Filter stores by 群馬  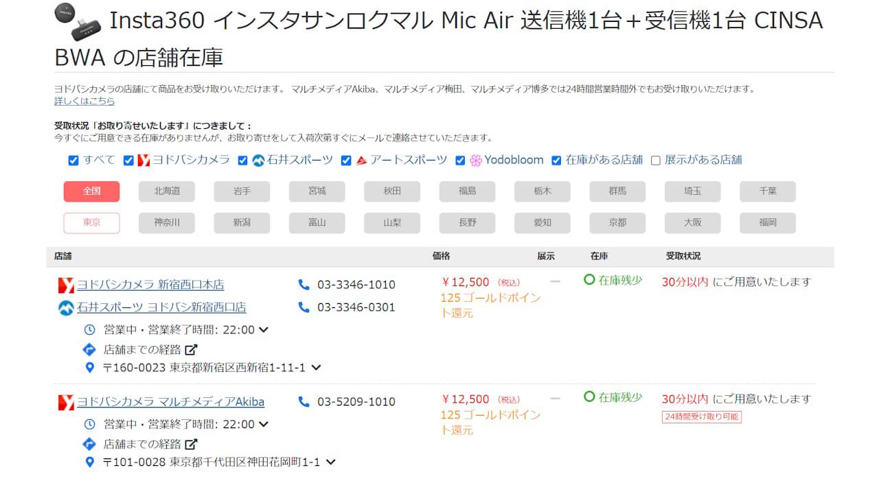coord(617,191)
